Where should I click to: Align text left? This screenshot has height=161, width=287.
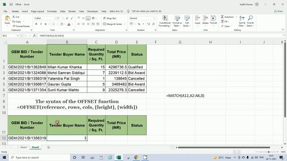[x=79, y=24]
